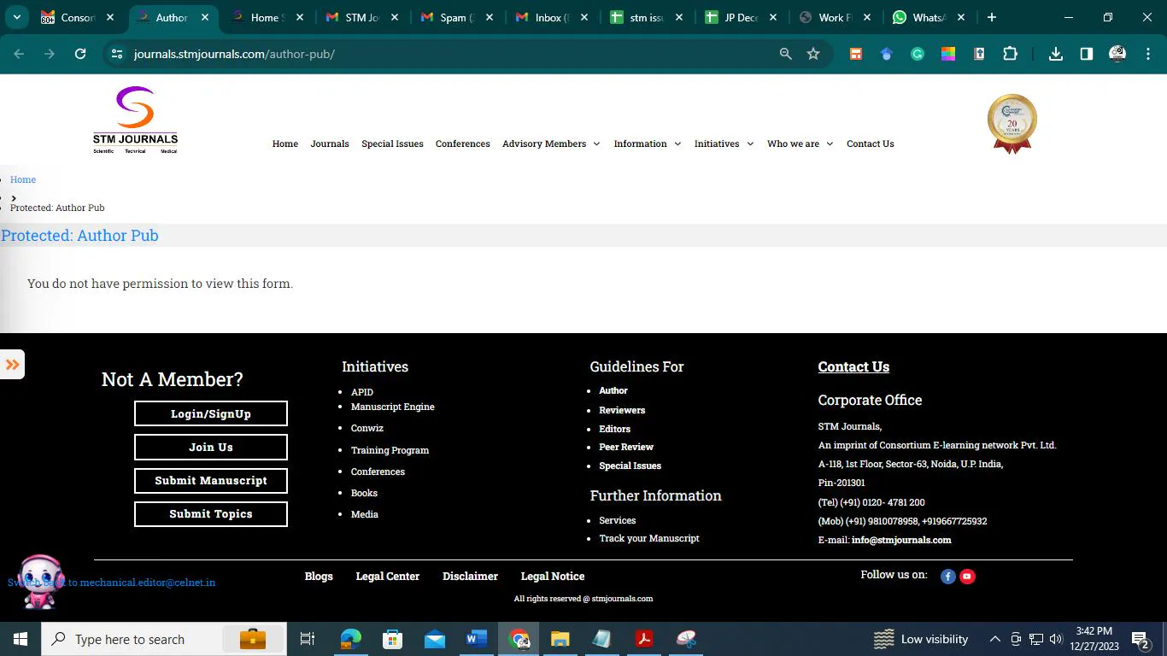Screen dimensions: 1167x656
Task: Open File Explorer from the taskbar
Action: pos(560,639)
